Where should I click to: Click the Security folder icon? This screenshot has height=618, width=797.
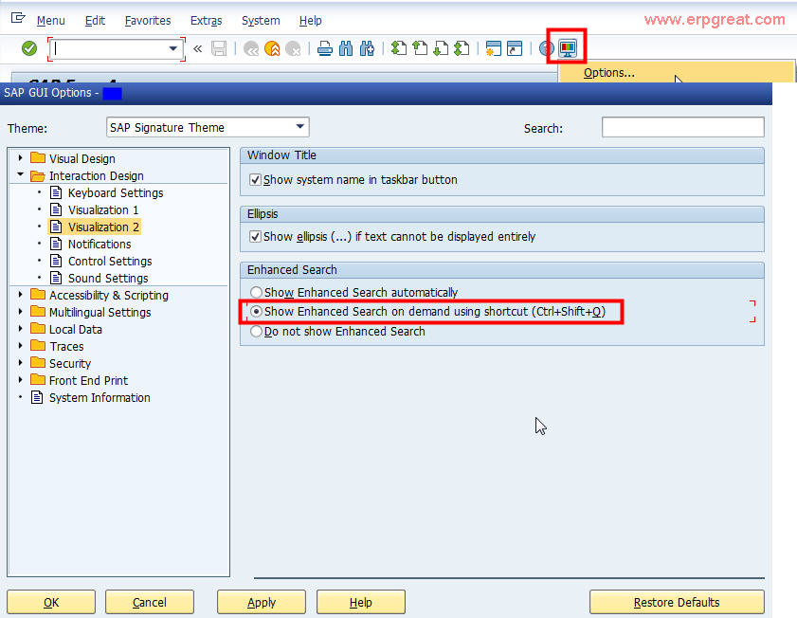click(38, 363)
